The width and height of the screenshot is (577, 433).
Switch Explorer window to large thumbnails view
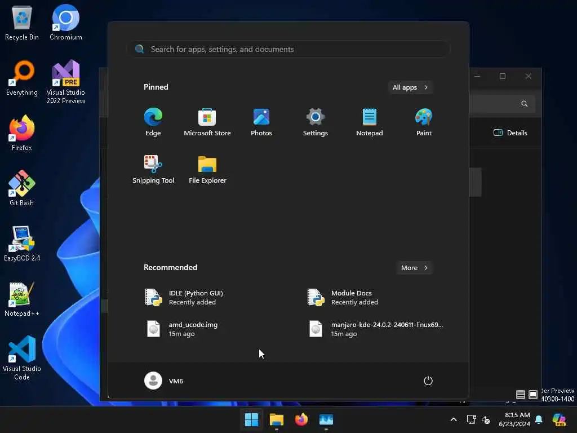coord(533,395)
